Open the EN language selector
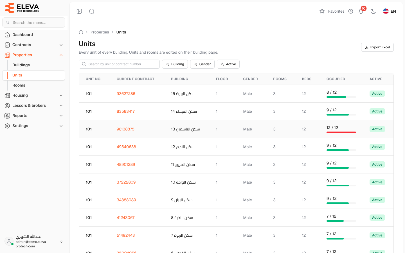The image size is (405, 253). pyautogui.click(x=390, y=11)
